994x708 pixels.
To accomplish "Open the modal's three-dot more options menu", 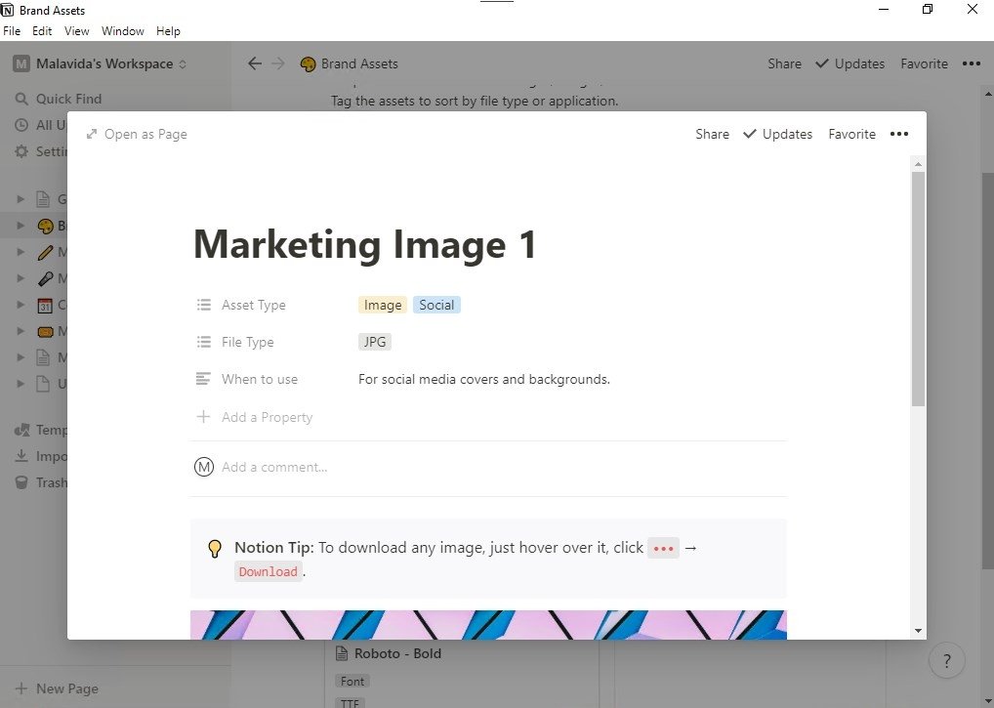I will pyautogui.click(x=899, y=134).
